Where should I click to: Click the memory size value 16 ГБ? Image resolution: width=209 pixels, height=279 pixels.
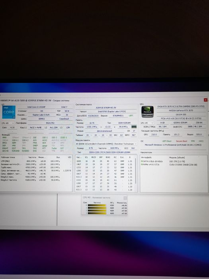(92, 123)
